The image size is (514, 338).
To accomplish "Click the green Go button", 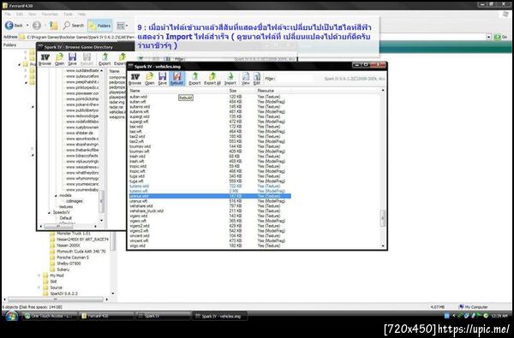I will click(x=500, y=37).
